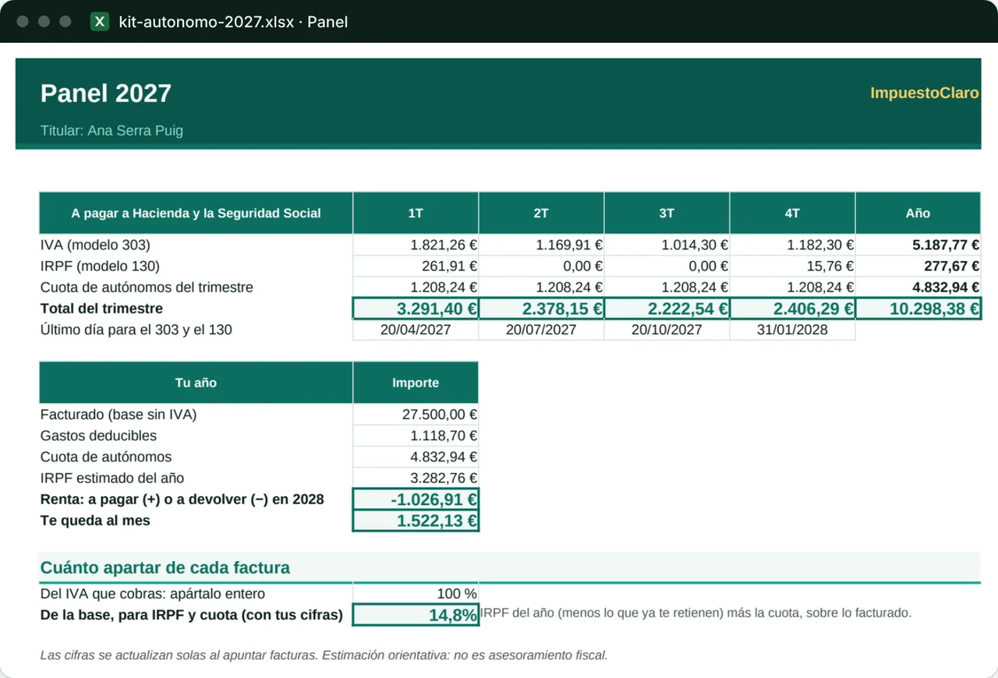Click the "Año" column header

click(918, 213)
